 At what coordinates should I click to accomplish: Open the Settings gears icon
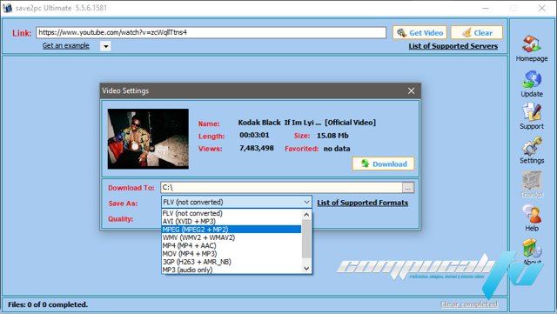click(532, 146)
